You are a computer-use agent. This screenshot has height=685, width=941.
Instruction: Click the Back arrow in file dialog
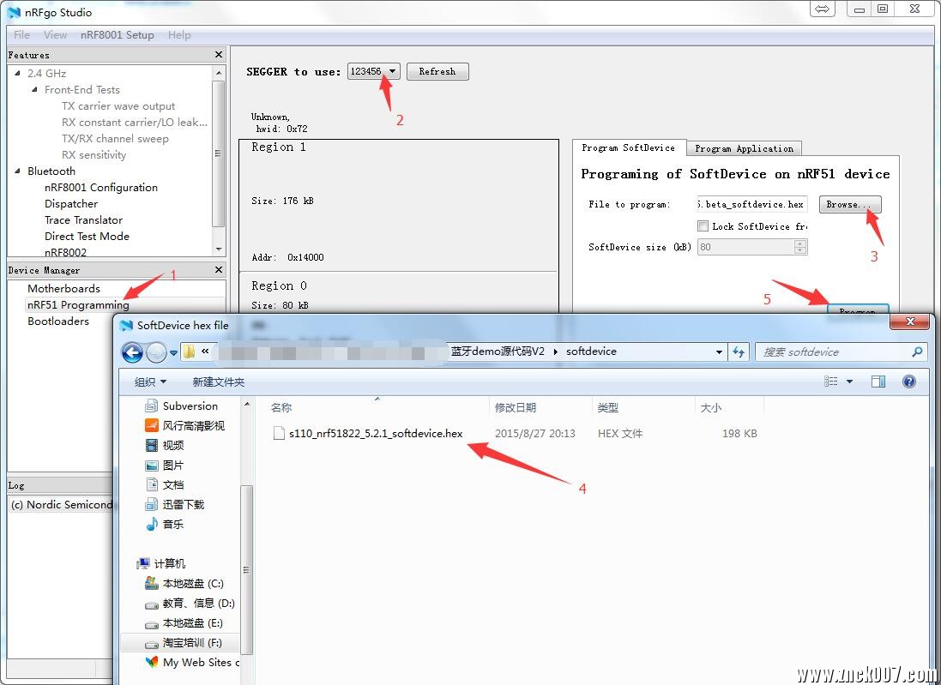click(x=133, y=352)
